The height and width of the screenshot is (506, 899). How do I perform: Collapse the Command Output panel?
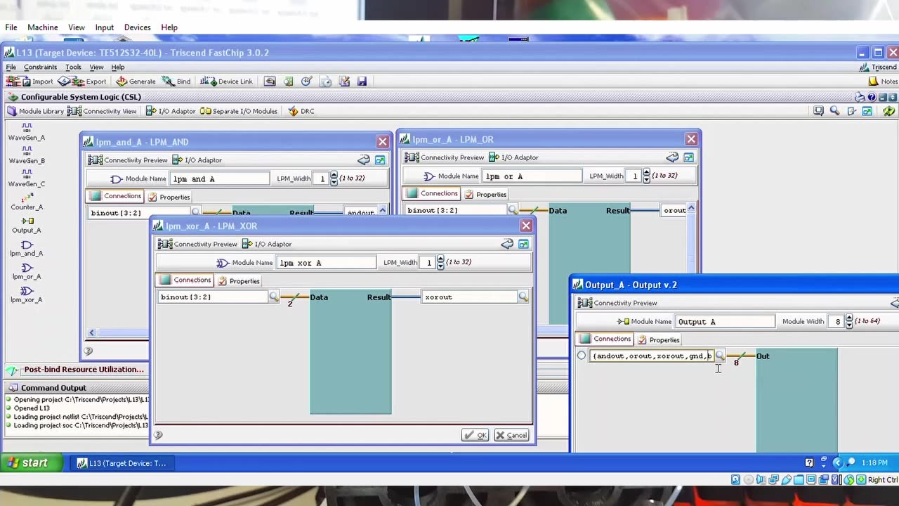pos(46,388)
